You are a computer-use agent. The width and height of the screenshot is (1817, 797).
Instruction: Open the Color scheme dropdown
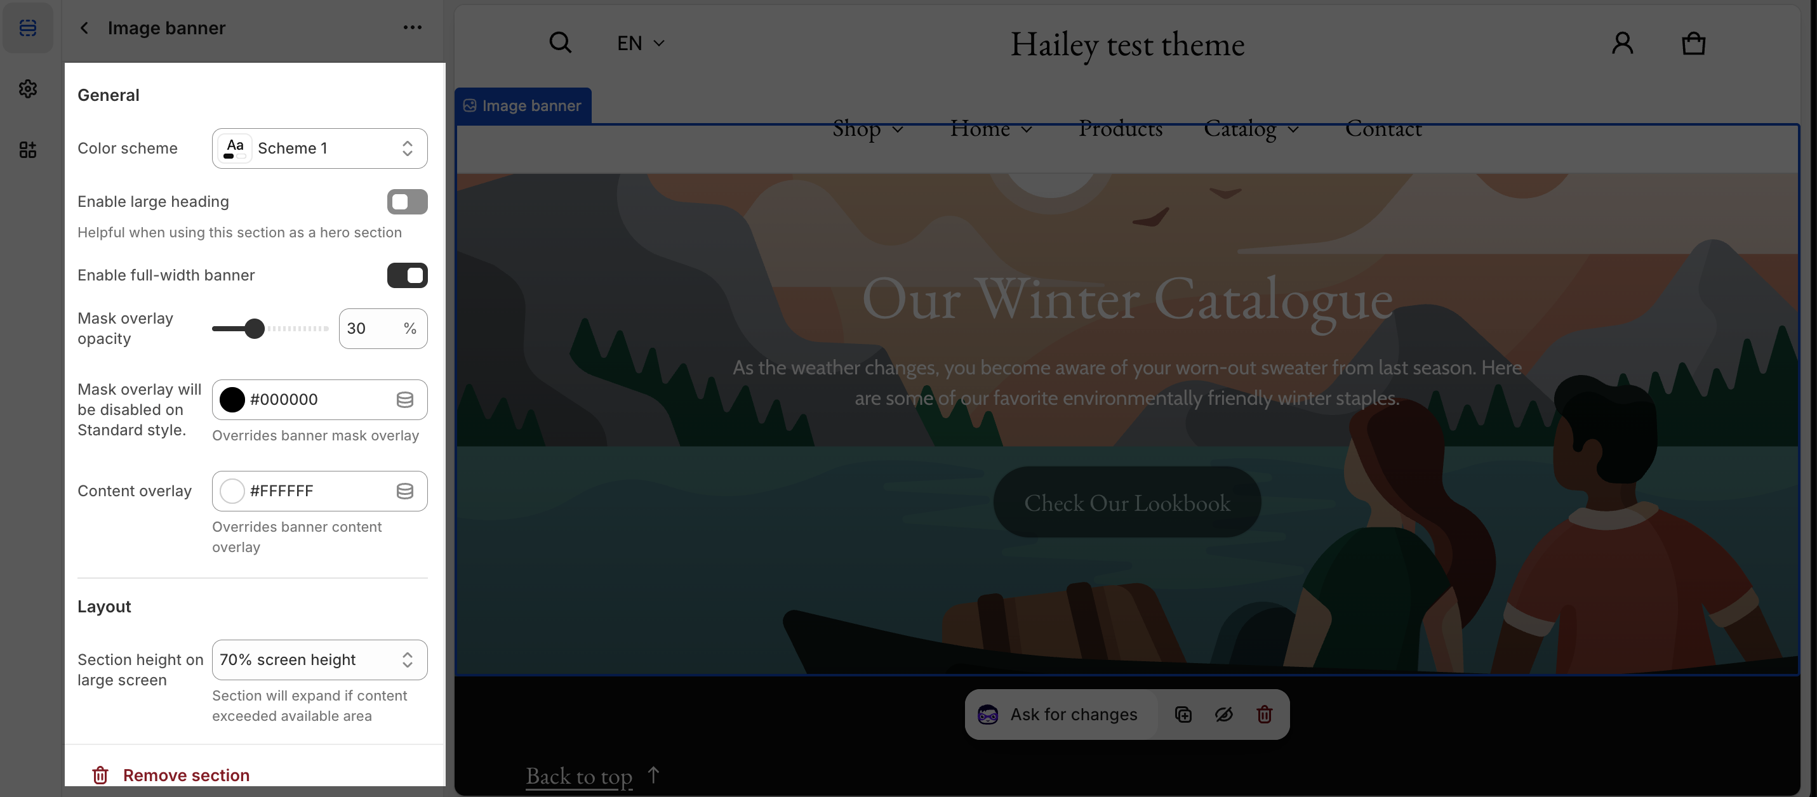(319, 148)
